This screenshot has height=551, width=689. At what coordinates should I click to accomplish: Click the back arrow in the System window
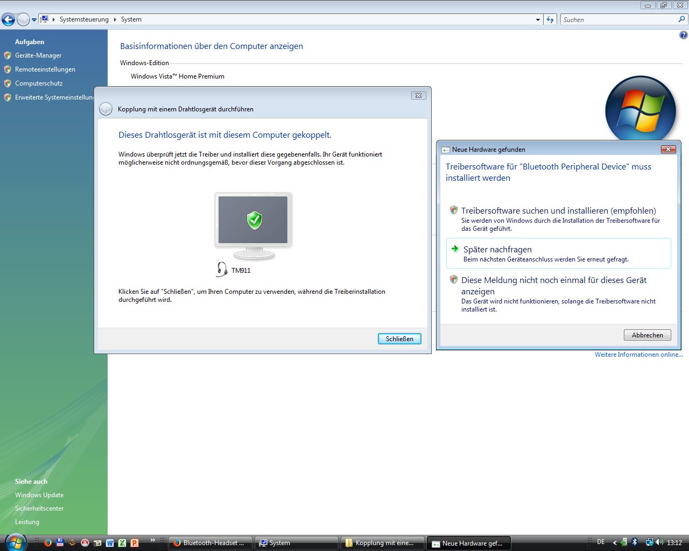(8, 20)
